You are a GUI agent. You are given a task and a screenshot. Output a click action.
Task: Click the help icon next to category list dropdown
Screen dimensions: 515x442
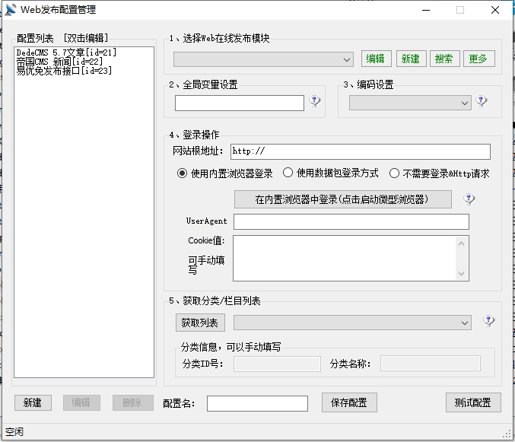pyautogui.click(x=489, y=322)
